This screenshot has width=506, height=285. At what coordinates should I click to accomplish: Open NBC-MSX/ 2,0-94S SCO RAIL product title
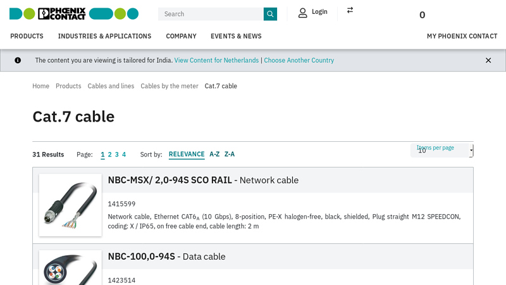click(x=203, y=180)
